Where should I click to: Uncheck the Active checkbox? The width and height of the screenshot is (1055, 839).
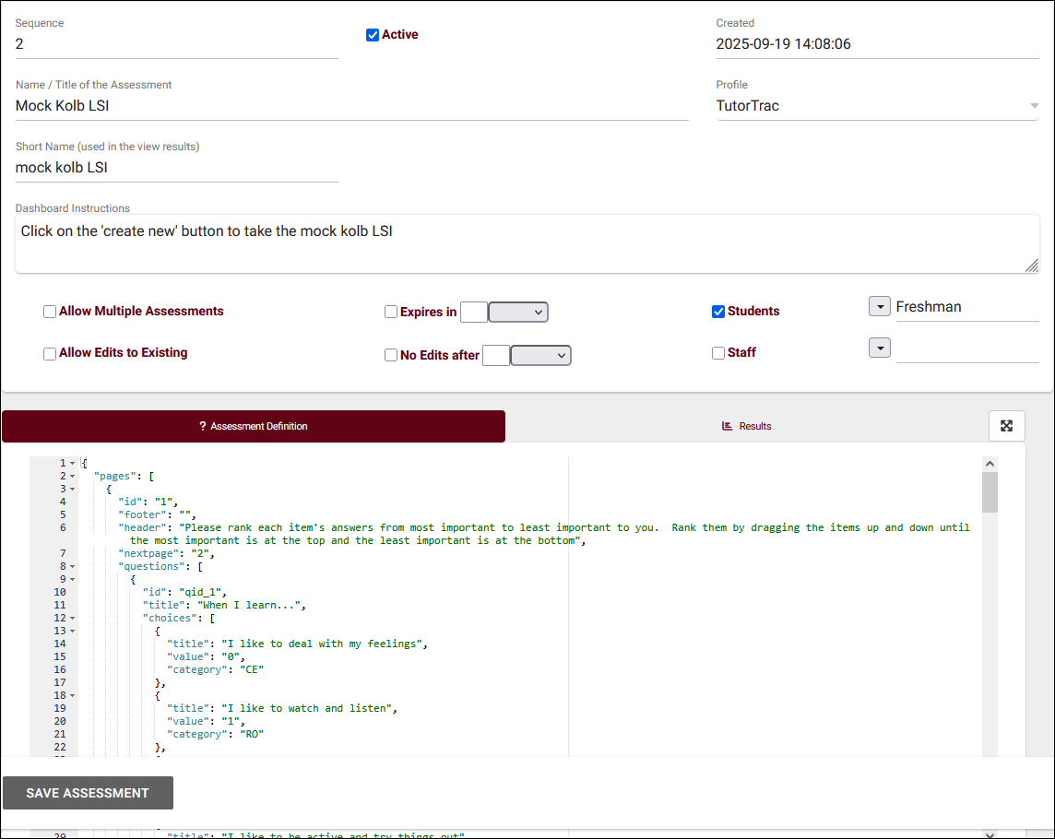373,35
